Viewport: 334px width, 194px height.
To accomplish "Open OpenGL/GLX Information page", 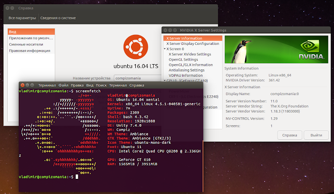I will click(x=190, y=65).
